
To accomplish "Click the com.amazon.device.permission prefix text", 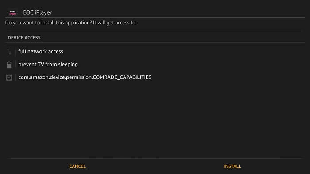I will tap(55, 77).
